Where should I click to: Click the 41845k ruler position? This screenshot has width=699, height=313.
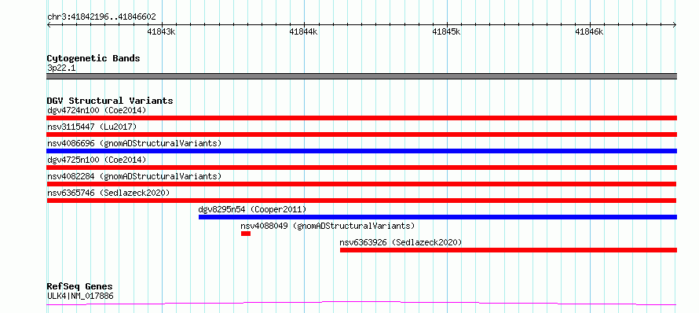coord(447,31)
